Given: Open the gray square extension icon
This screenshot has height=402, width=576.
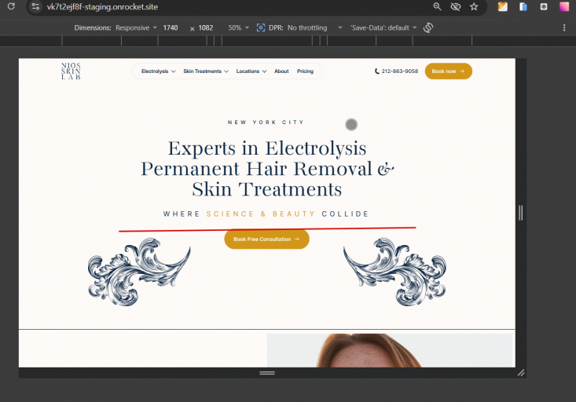Looking at the screenshot, I should 544,6.
